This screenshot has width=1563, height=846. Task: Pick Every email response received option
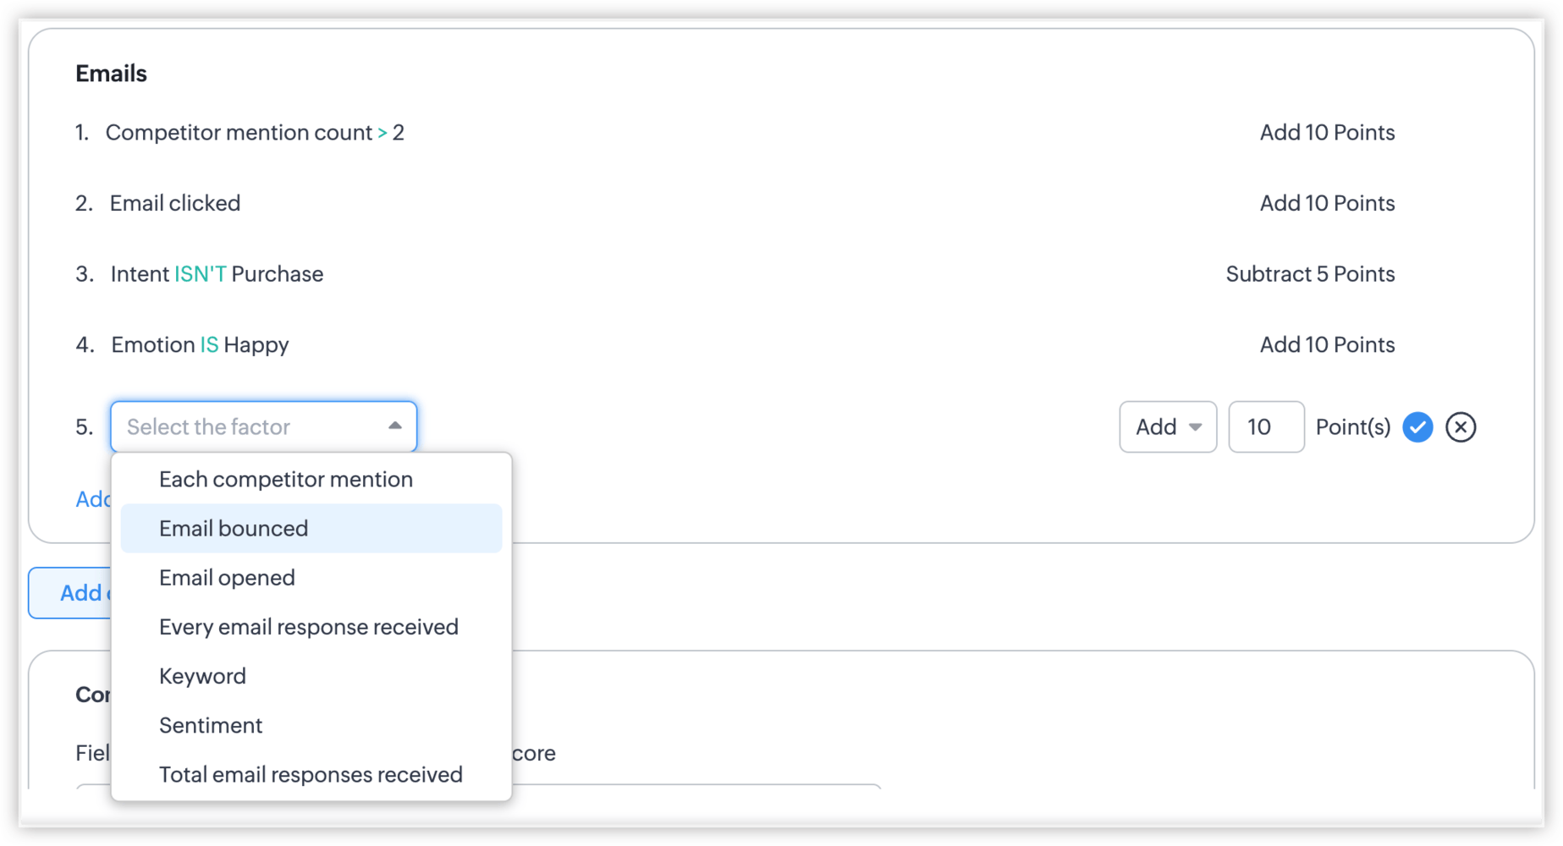coord(309,627)
